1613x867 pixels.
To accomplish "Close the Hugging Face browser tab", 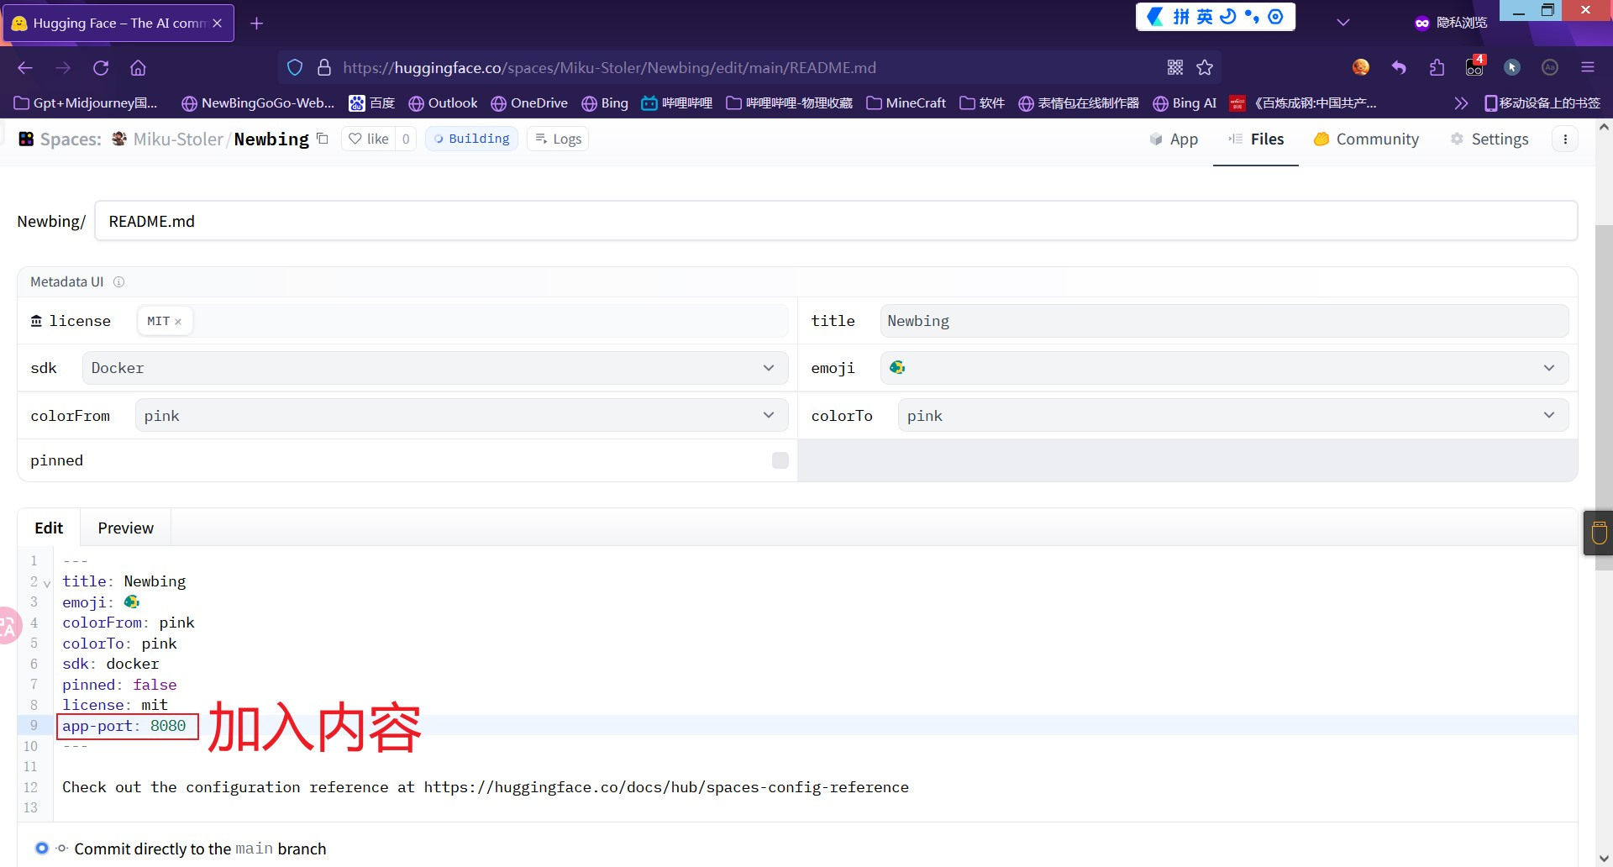I will 218,24.
